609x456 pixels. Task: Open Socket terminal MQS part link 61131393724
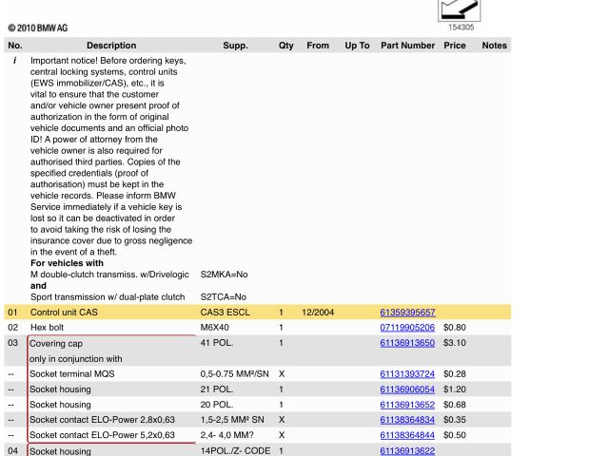407,374
